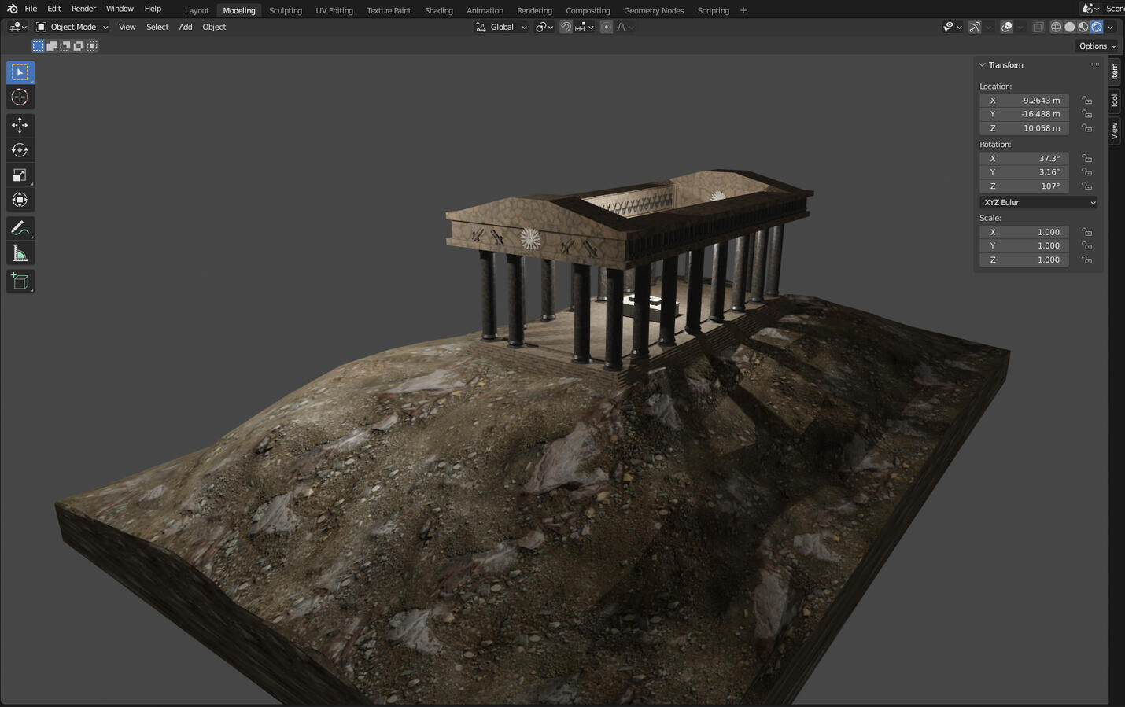Switch to the Shading workspace tab

tap(438, 10)
